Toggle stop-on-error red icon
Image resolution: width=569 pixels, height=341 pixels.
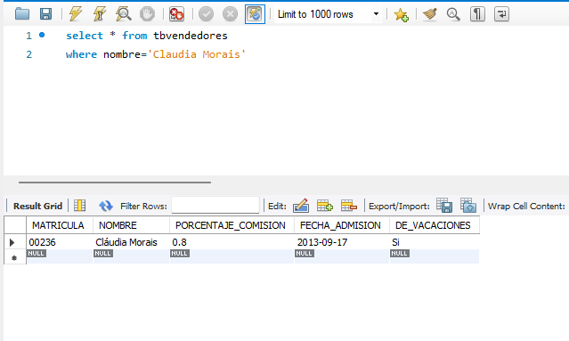click(x=176, y=14)
